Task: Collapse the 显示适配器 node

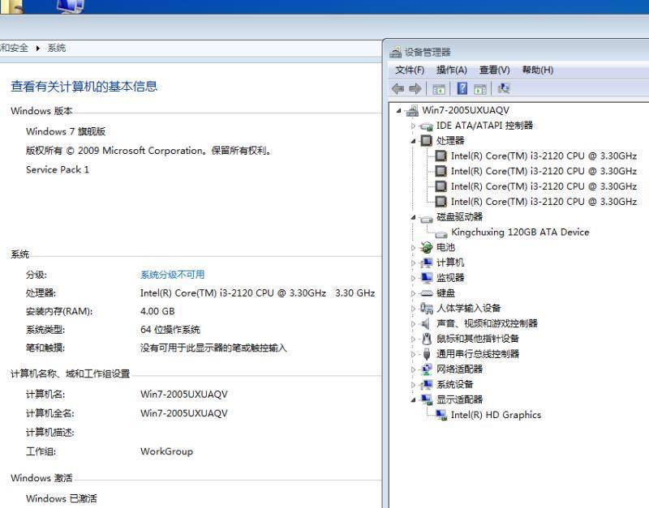Action: coord(413,399)
